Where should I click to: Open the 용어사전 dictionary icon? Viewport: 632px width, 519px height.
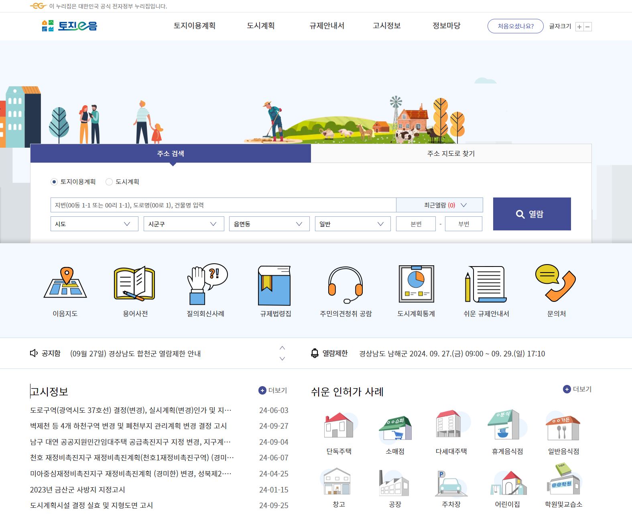[x=135, y=283]
